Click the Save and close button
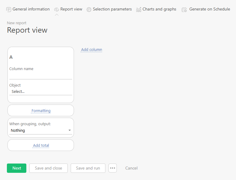Screen dimensions: 236x180 49,168
